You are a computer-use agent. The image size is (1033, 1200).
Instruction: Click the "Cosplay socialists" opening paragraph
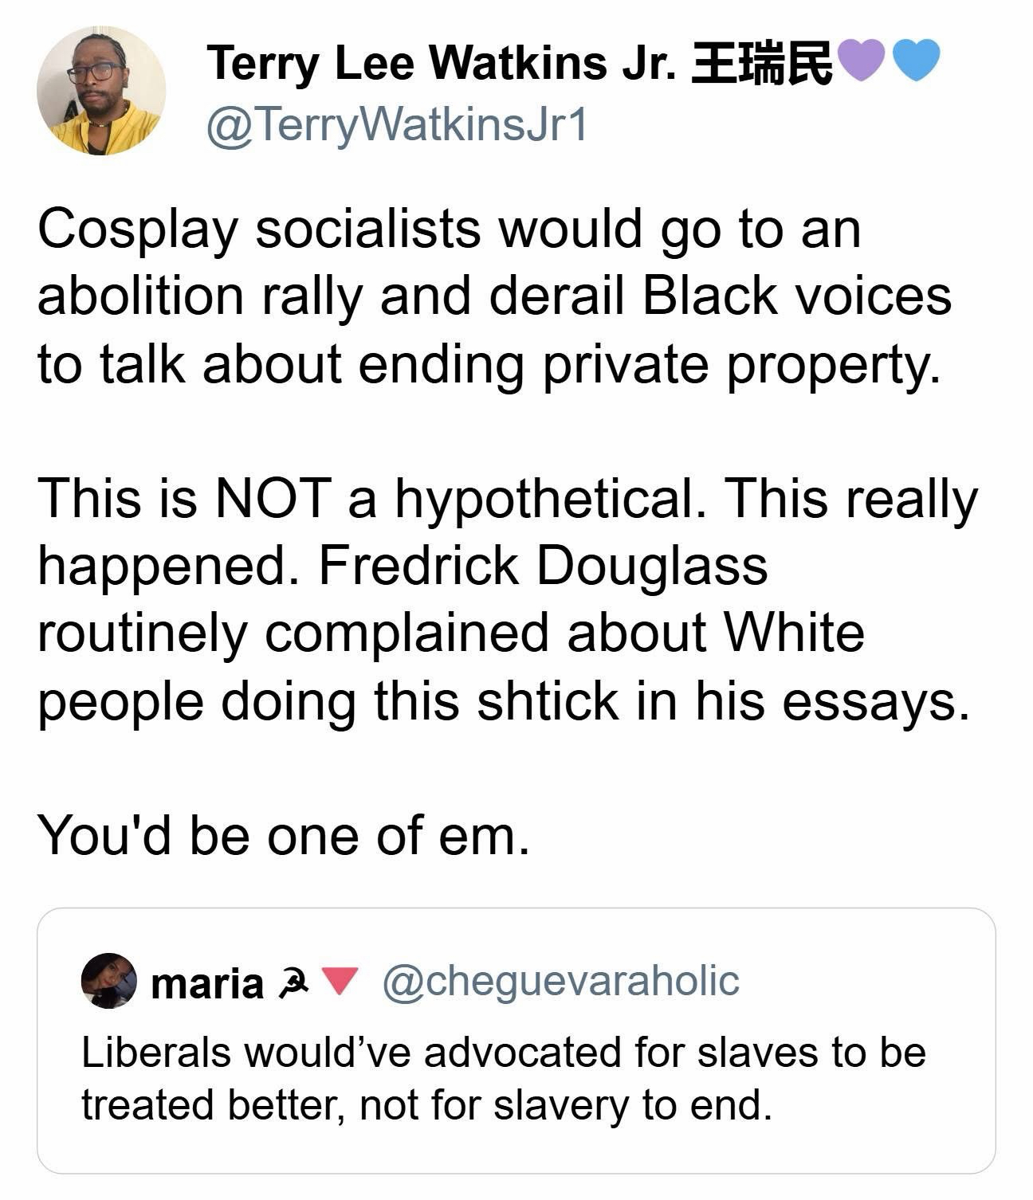click(x=494, y=296)
